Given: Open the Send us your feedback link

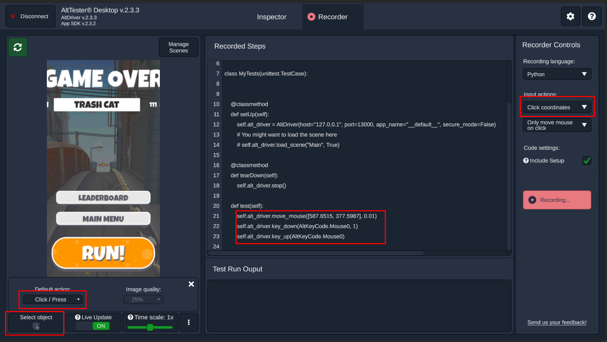Looking at the screenshot, I should point(557,322).
